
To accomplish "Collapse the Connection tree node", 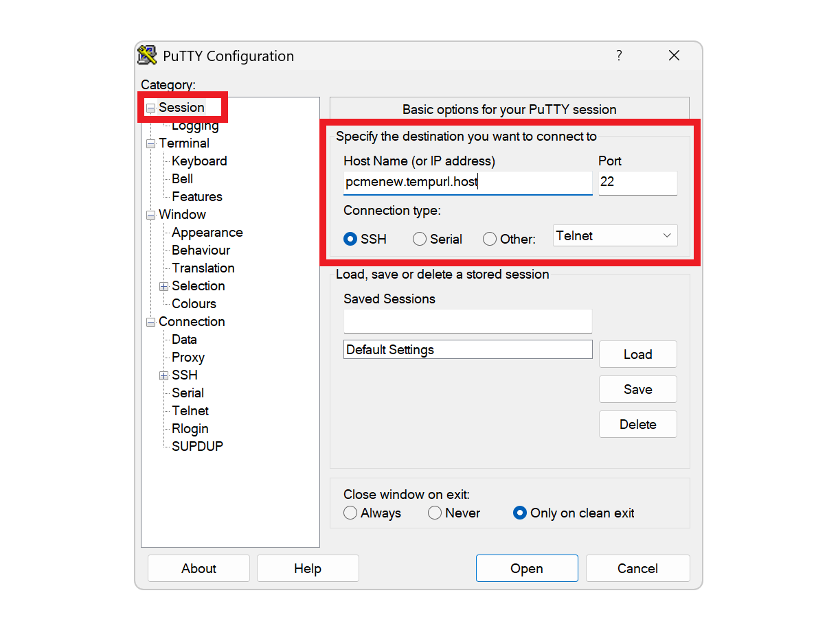I will [150, 322].
